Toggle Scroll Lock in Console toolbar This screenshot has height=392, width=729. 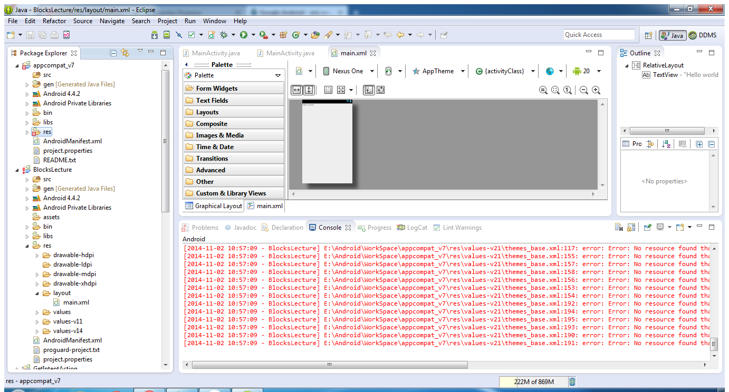tap(631, 227)
